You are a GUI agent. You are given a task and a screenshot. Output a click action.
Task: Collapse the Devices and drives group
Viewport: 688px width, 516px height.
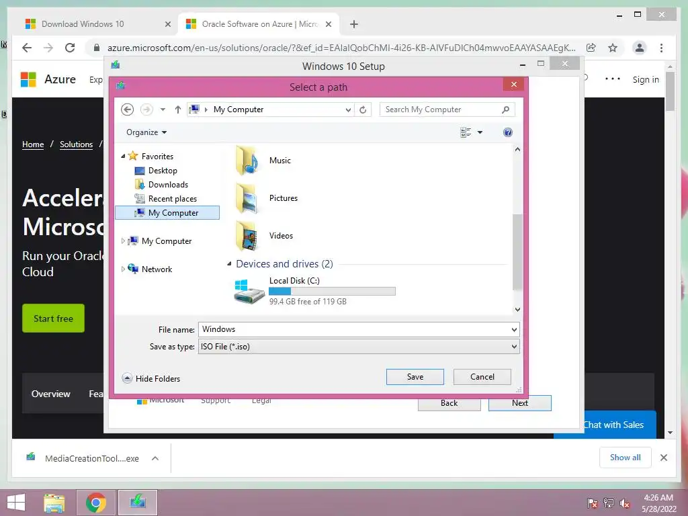point(229,263)
